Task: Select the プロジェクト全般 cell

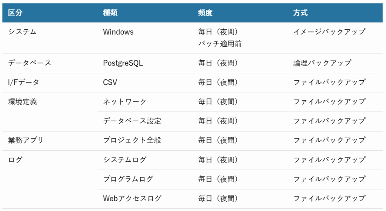Action: point(132,141)
